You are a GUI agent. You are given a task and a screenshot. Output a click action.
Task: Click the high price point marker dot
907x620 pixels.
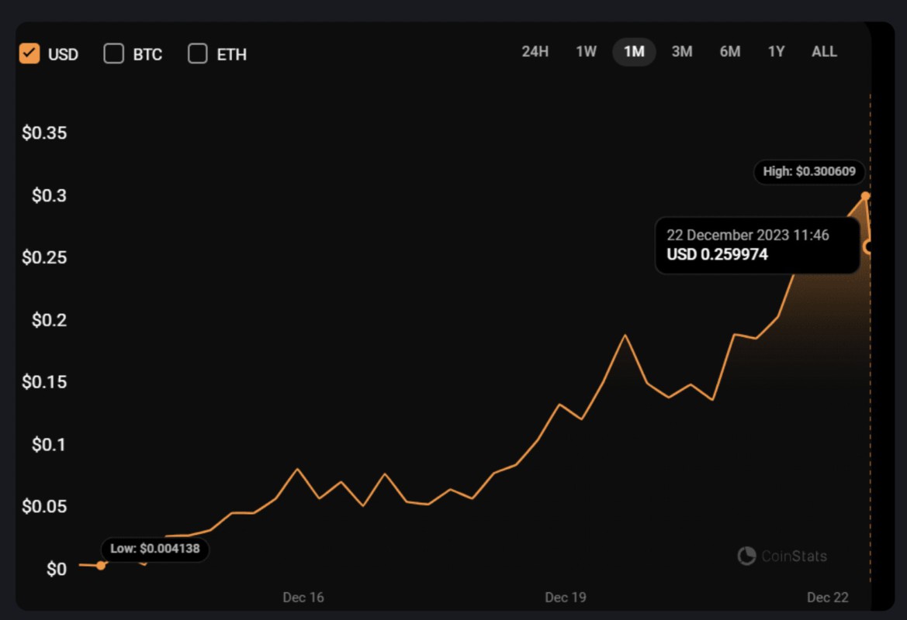[865, 195]
